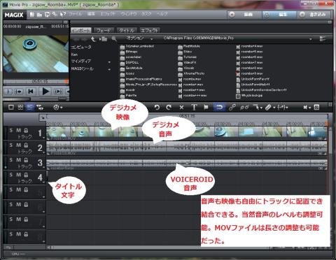Click the Save project icon
The width and height of the screenshot is (336, 260).
point(47,15)
